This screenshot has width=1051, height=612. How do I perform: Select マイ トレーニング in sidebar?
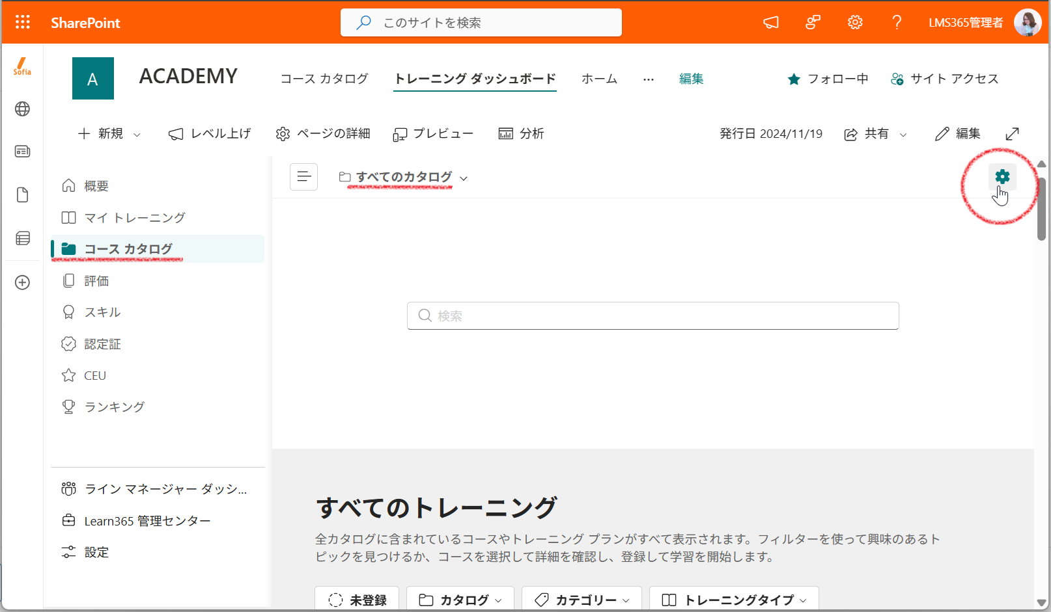[x=158, y=217]
